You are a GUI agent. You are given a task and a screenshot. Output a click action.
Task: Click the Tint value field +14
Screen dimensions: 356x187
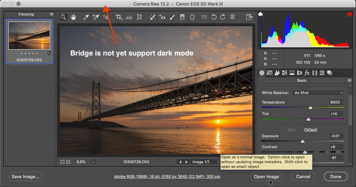tap(336, 114)
